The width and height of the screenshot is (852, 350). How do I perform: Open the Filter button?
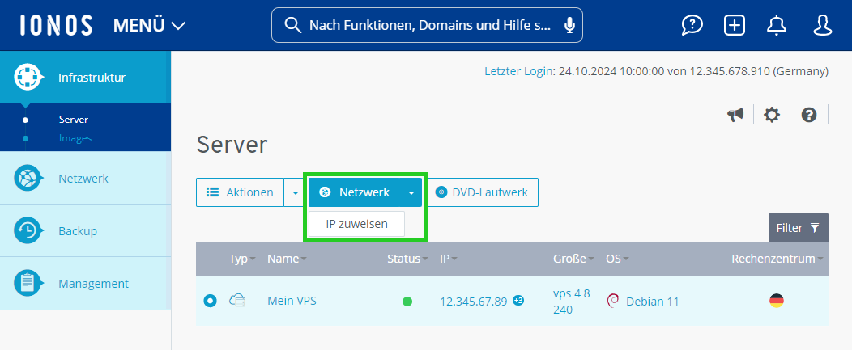pos(799,228)
